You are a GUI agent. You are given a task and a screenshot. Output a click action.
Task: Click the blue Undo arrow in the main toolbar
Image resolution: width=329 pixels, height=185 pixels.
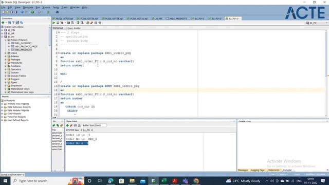tap(22, 12)
